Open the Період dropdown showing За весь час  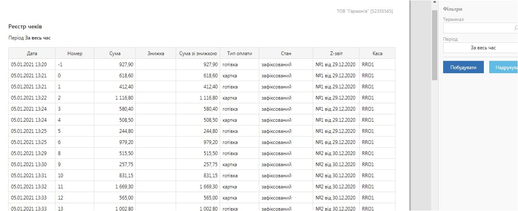(481, 48)
